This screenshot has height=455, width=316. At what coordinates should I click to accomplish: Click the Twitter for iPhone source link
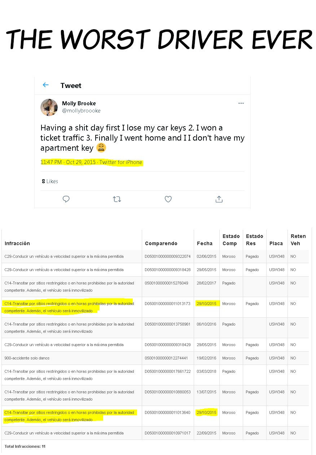pos(121,162)
